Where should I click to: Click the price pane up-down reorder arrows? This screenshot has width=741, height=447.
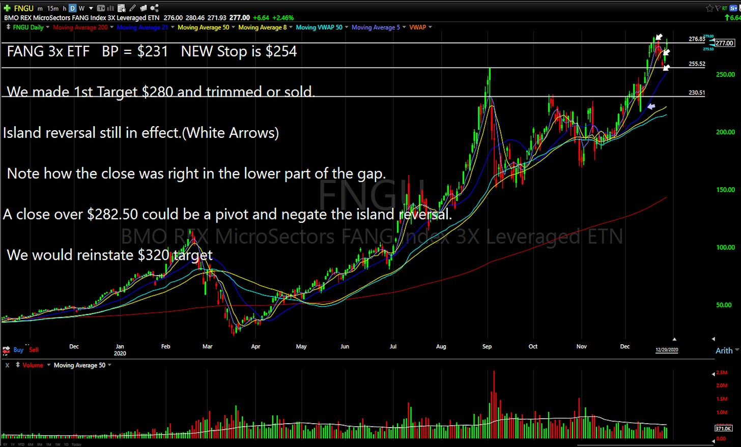click(x=8, y=27)
